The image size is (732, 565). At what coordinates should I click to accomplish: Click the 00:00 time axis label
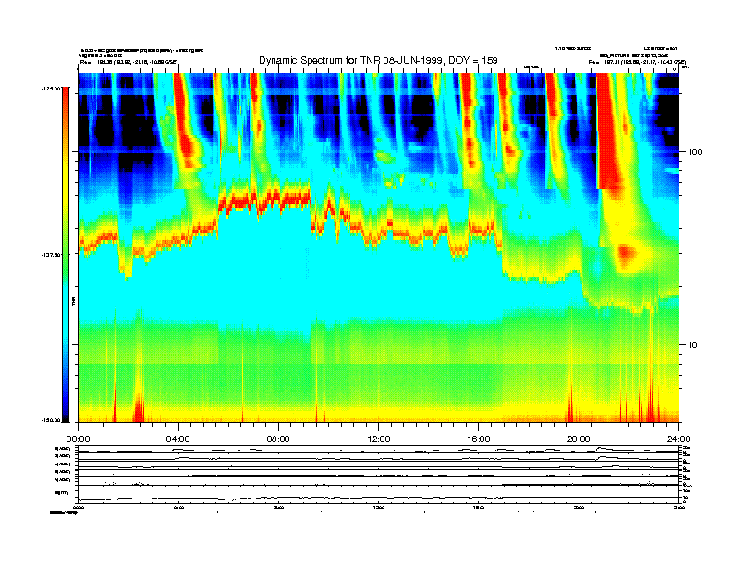tap(78, 439)
